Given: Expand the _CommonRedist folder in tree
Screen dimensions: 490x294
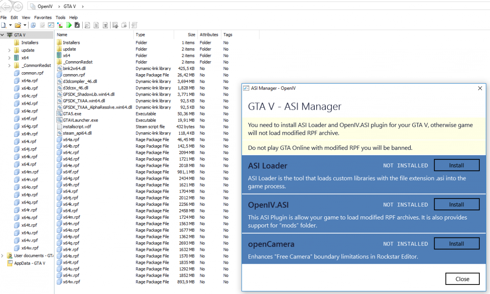Looking at the screenshot, I should coord(9,65).
